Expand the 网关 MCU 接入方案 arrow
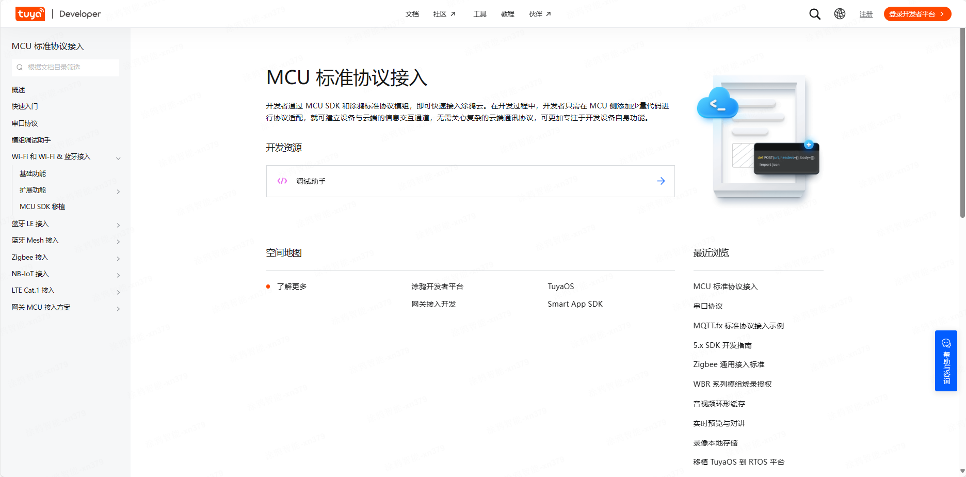The width and height of the screenshot is (966, 477). pos(118,309)
